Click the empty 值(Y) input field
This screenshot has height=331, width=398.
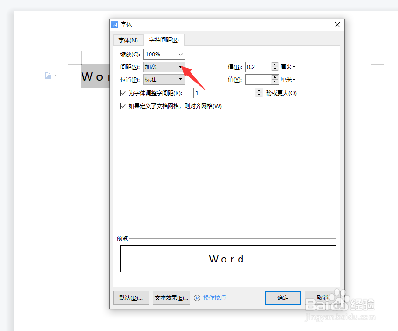(x=258, y=79)
